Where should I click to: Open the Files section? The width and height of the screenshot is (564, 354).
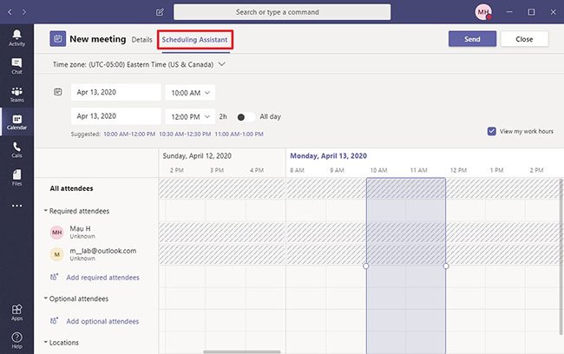(x=16, y=178)
